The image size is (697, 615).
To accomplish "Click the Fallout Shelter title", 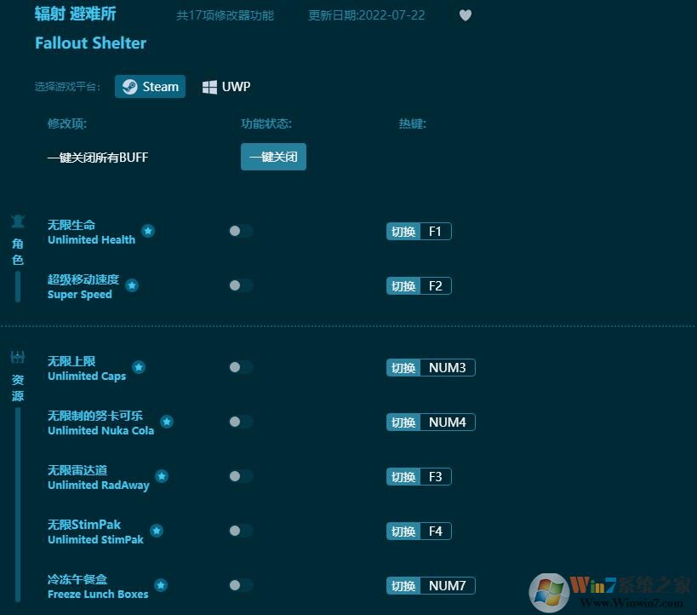I will (91, 43).
